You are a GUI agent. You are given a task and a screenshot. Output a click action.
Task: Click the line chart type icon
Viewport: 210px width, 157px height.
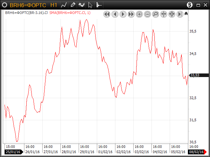[x=64, y=5]
